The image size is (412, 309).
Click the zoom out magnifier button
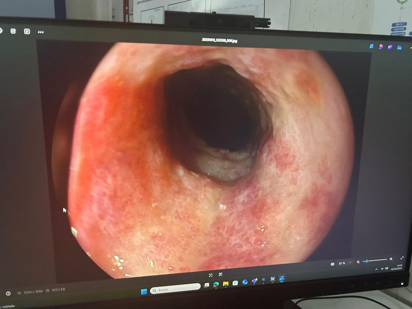(x=358, y=262)
